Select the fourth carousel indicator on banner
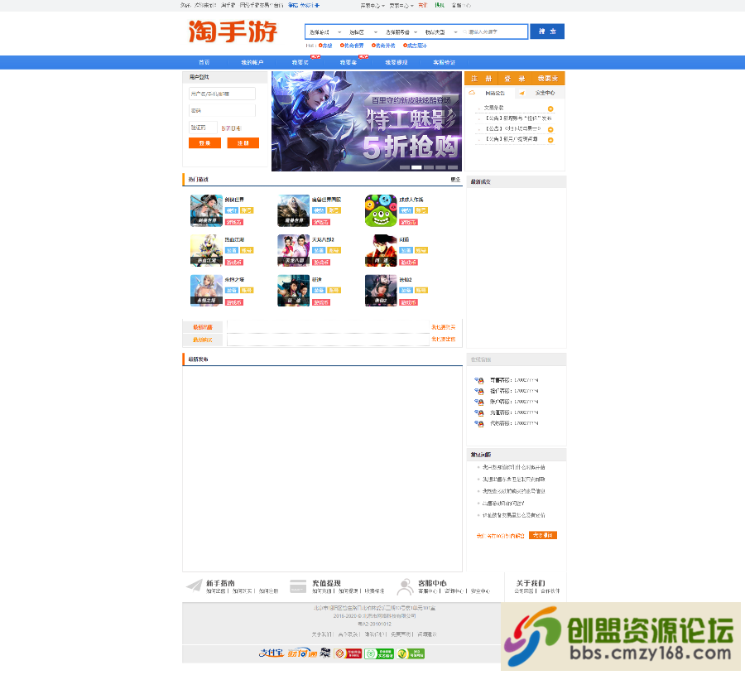The width and height of the screenshot is (745, 675). point(440,167)
